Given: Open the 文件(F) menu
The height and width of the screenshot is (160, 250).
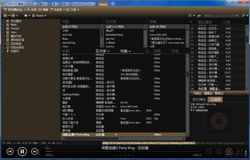Looking at the screenshot, I should point(11,4).
